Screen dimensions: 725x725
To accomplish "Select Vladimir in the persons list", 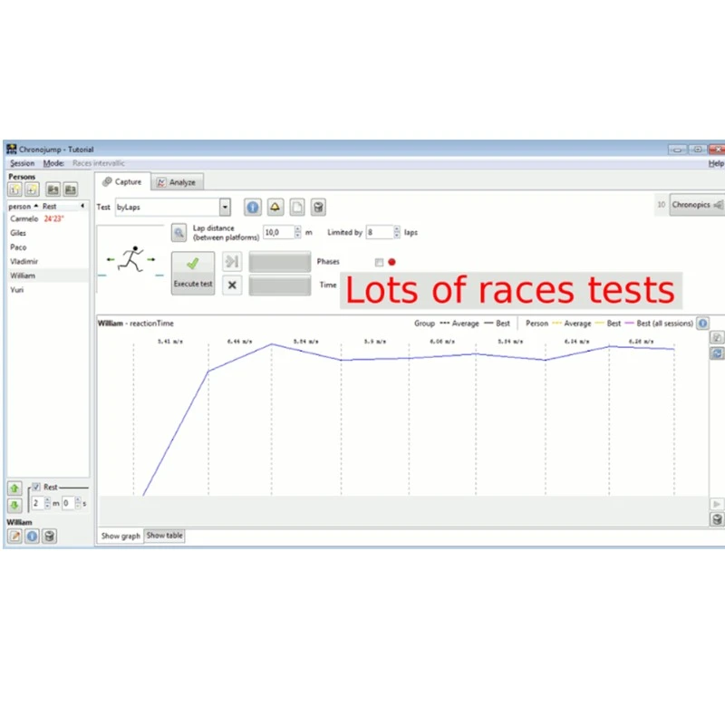I will (x=24, y=260).
